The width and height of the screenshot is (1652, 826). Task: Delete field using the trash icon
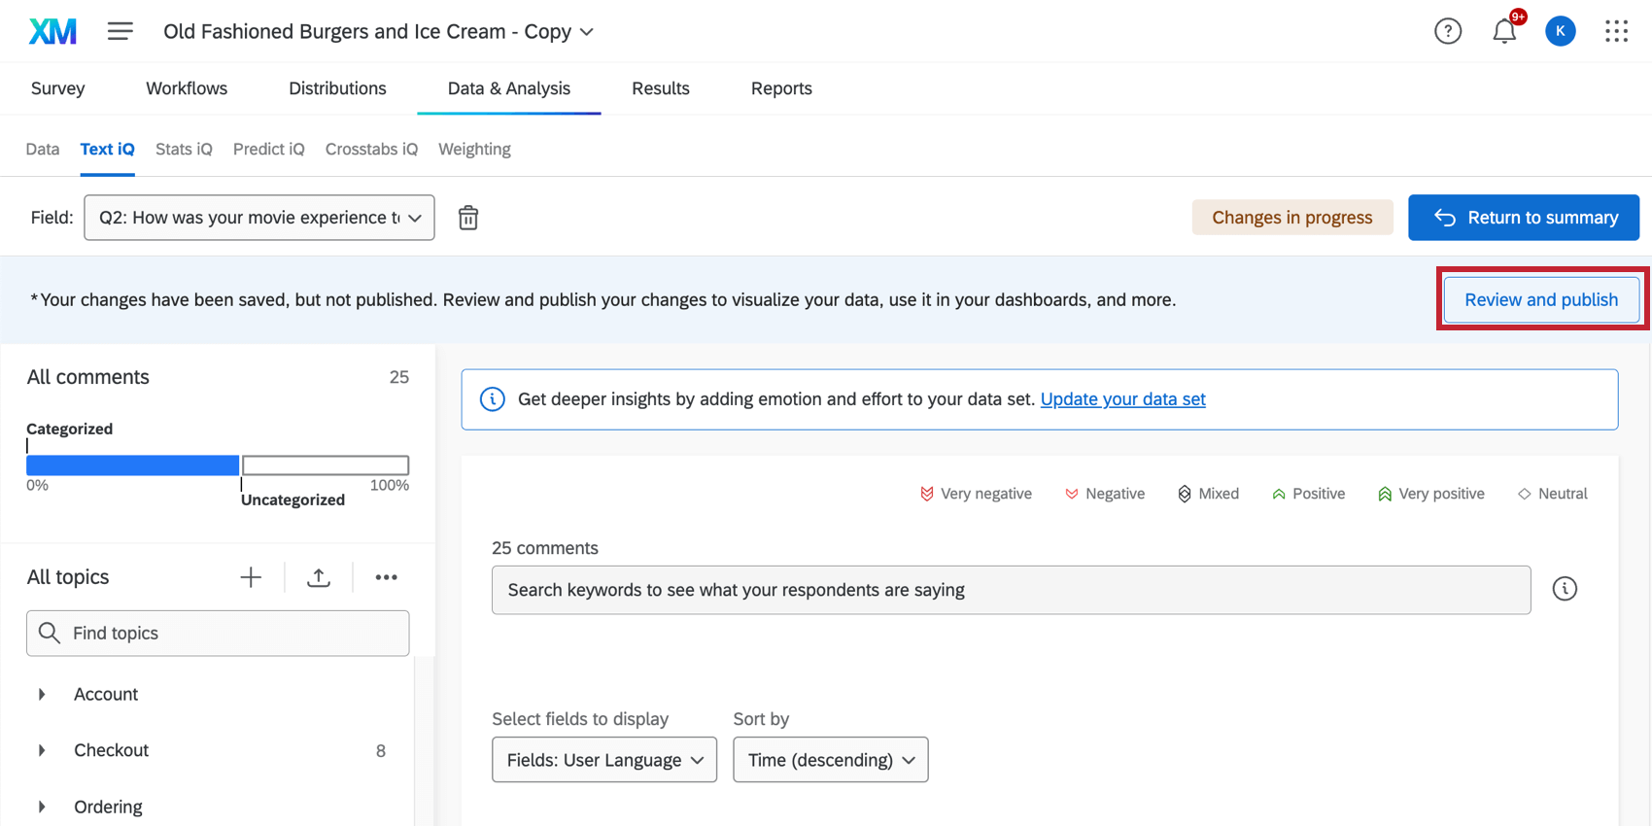pos(468,218)
